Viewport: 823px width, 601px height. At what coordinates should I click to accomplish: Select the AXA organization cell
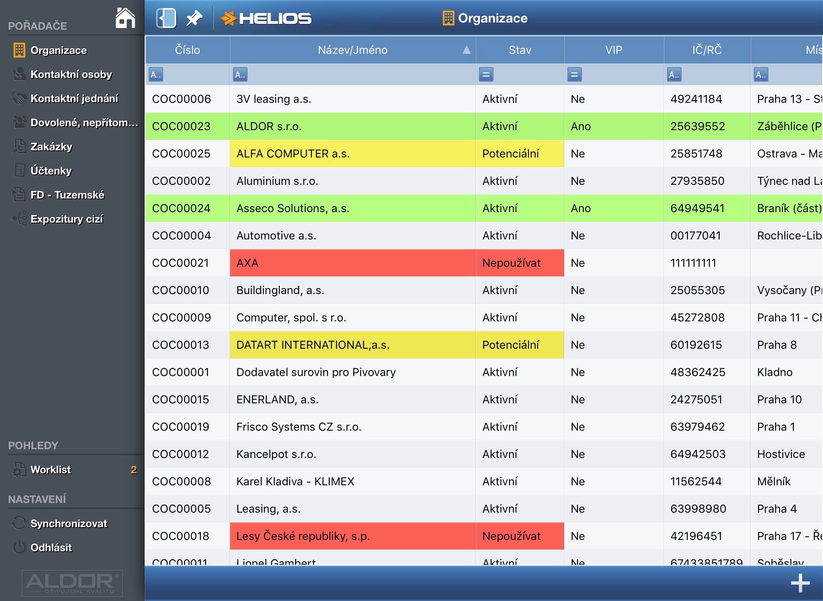[x=353, y=263]
